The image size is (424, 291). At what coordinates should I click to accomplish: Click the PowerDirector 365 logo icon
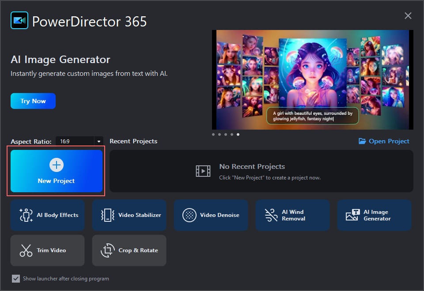point(19,20)
